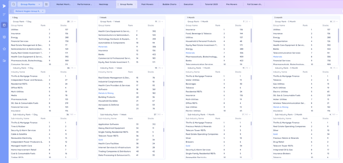Click the Group Ranks tab options dots
The height and width of the screenshot is (163, 343).
pos(135,4)
